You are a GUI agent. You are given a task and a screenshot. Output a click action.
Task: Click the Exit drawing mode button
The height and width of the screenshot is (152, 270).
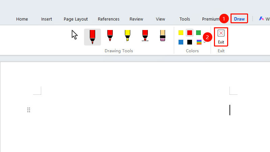[x=221, y=37]
